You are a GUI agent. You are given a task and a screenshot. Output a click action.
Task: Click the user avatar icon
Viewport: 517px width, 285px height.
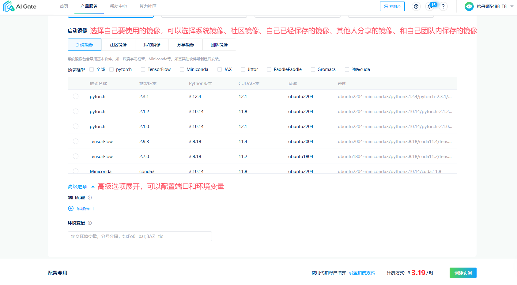point(469,6)
